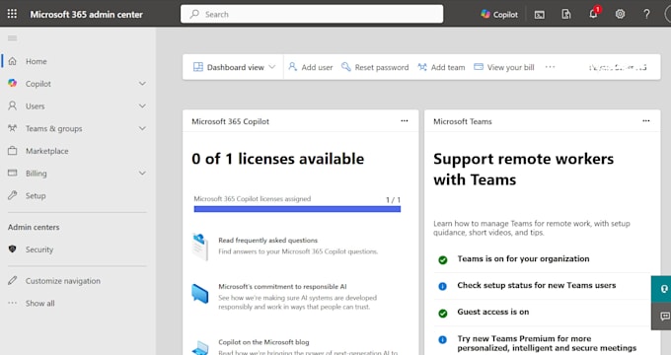Click green check beside Guest access

pos(443,313)
